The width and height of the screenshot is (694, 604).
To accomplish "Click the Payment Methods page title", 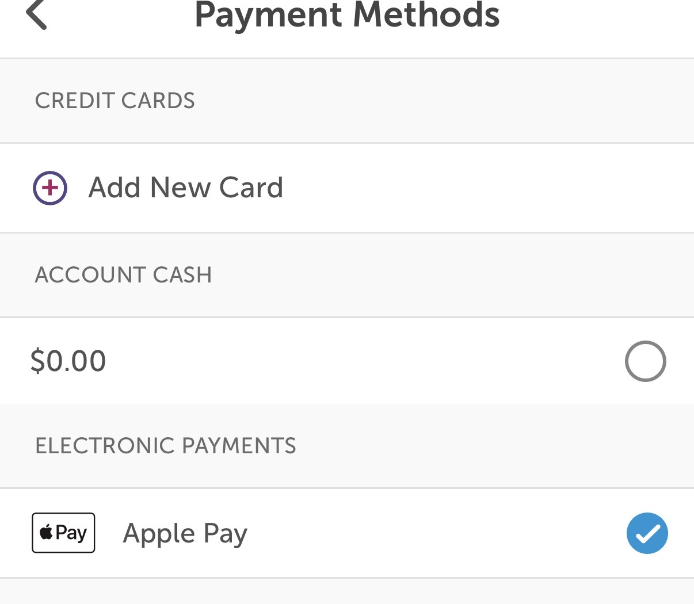I will coord(347,15).
